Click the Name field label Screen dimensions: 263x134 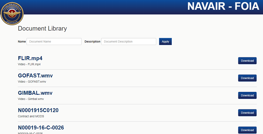tap(22, 41)
